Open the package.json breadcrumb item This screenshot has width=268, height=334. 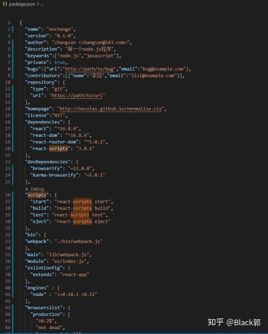[x=22, y=4]
